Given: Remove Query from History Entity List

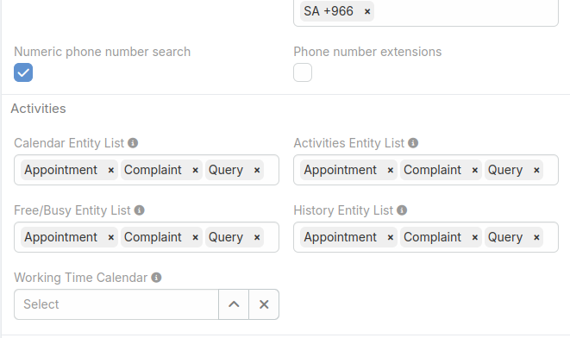Looking at the screenshot, I should (536, 237).
